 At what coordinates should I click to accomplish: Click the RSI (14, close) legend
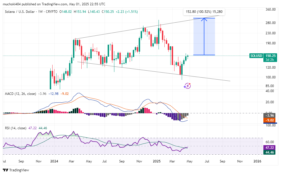(x=15, y=128)
